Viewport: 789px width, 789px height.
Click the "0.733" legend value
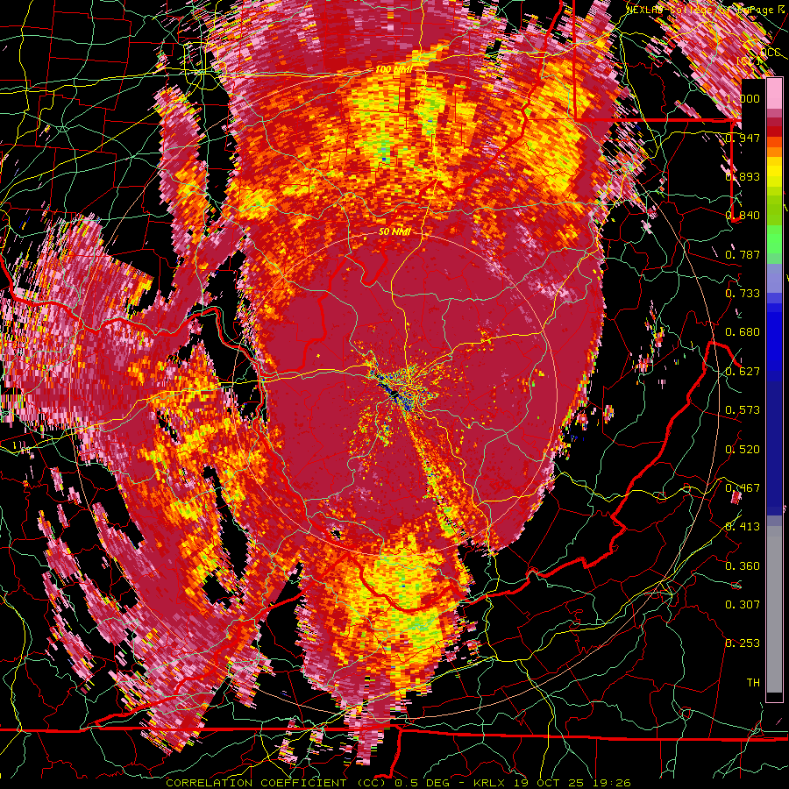(x=743, y=294)
